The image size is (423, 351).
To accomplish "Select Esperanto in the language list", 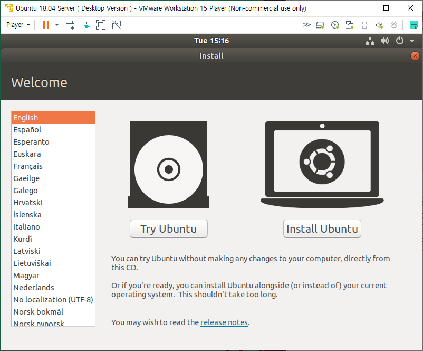I will coord(53,142).
